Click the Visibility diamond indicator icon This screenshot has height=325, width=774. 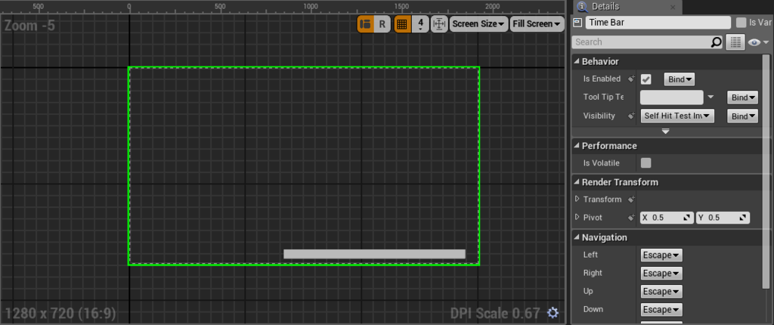click(x=631, y=116)
